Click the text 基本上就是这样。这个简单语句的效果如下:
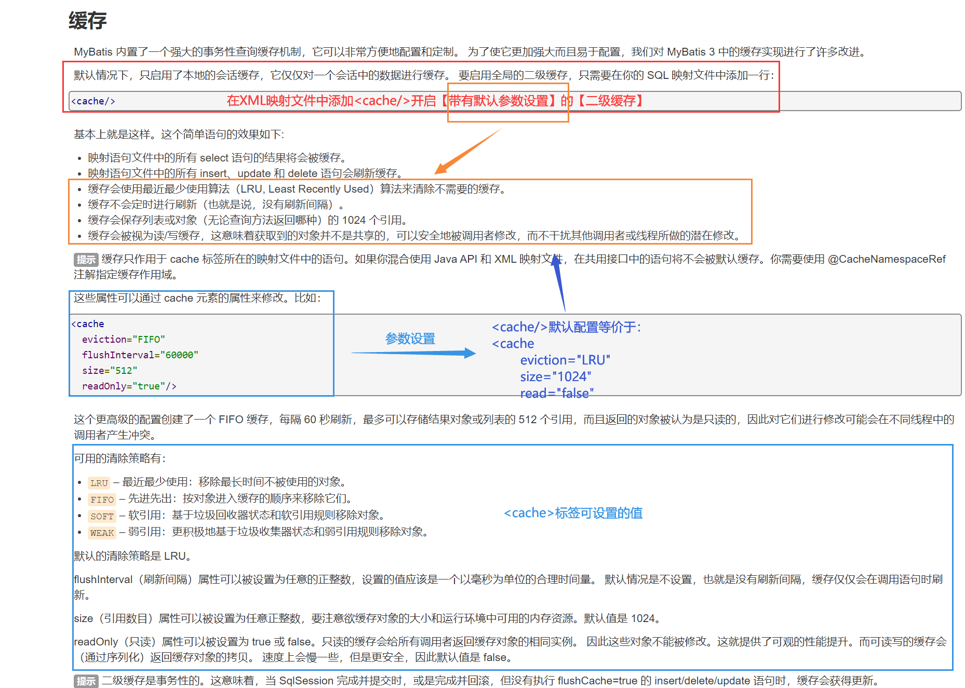The height and width of the screenshot is (688, 965). [x=179, y=134]
